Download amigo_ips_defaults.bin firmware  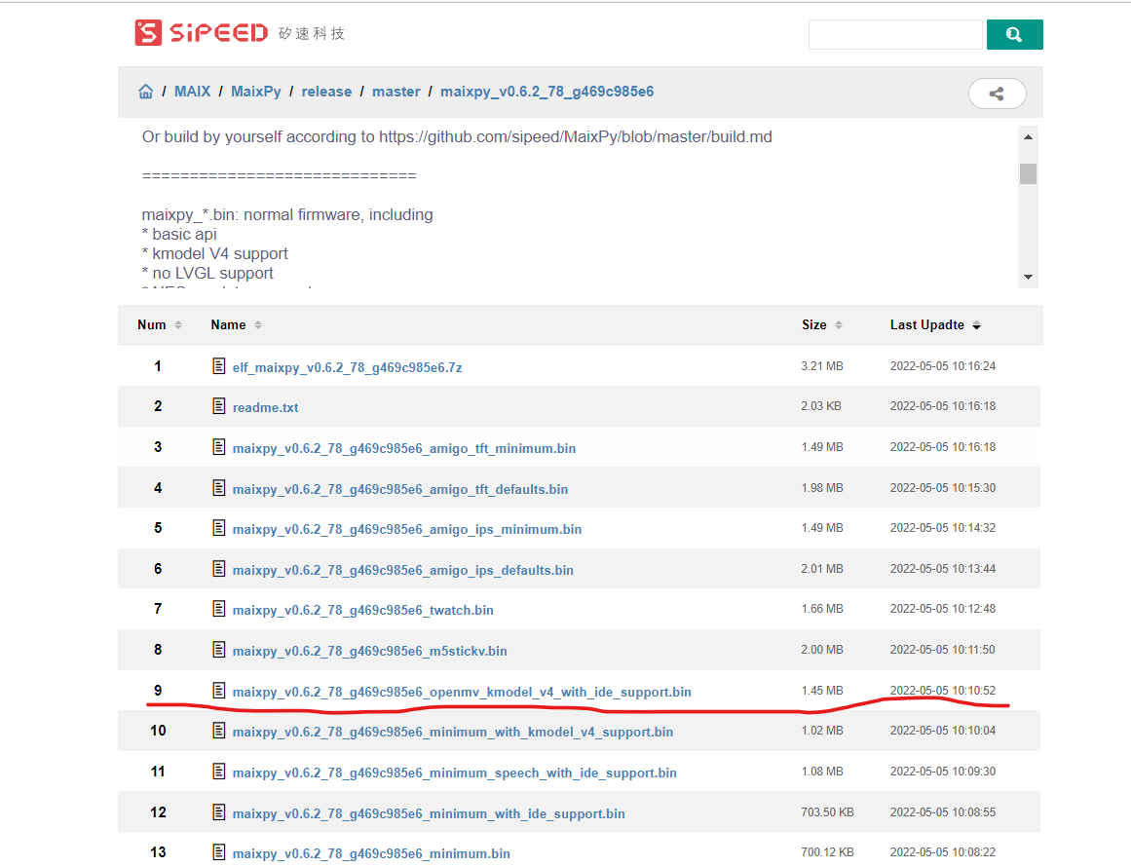[x=403, y=571]
